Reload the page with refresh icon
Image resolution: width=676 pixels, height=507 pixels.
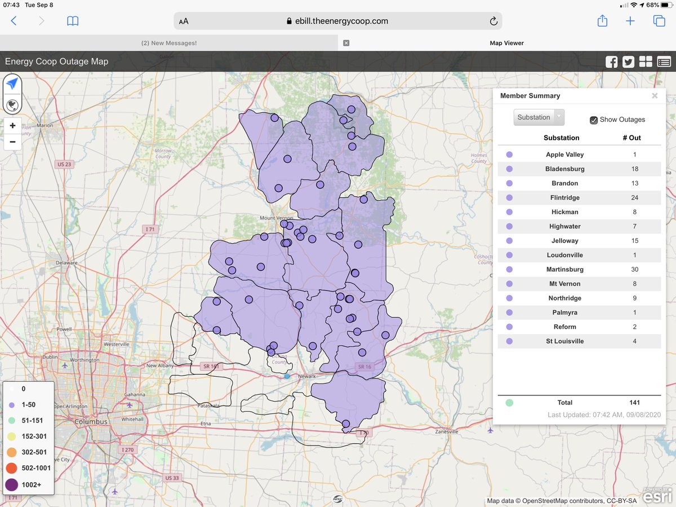[x=493, y=21]
